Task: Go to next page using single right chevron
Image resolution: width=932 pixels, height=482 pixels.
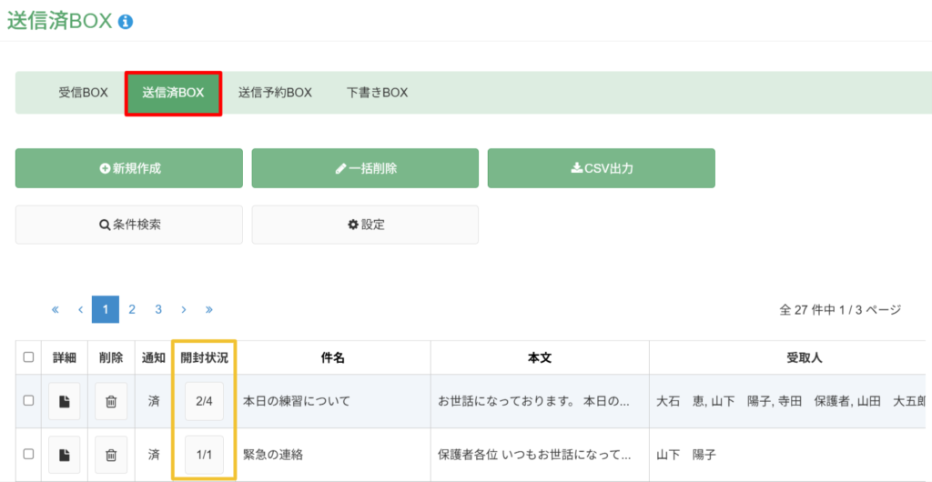Action: (184, 309)
